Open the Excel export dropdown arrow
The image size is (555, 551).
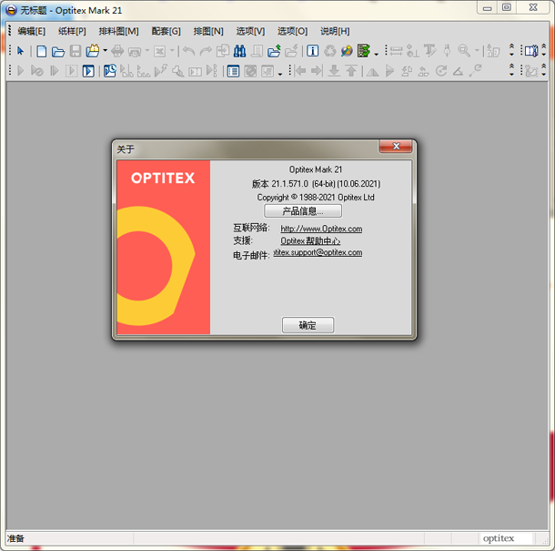tap(172, 51)
